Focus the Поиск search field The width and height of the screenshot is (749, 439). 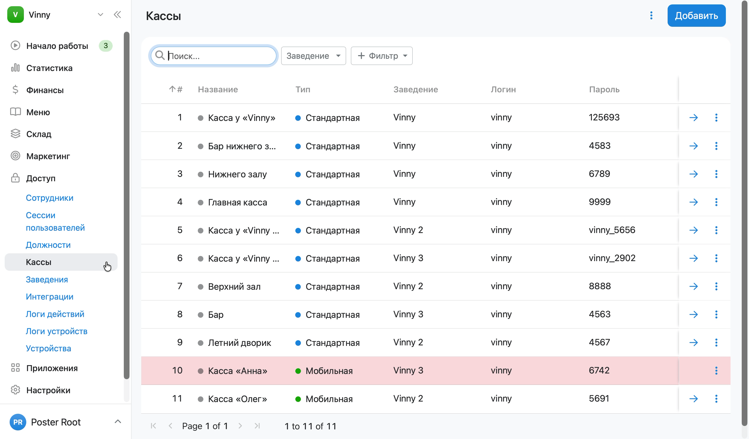[x=214, y=56]
